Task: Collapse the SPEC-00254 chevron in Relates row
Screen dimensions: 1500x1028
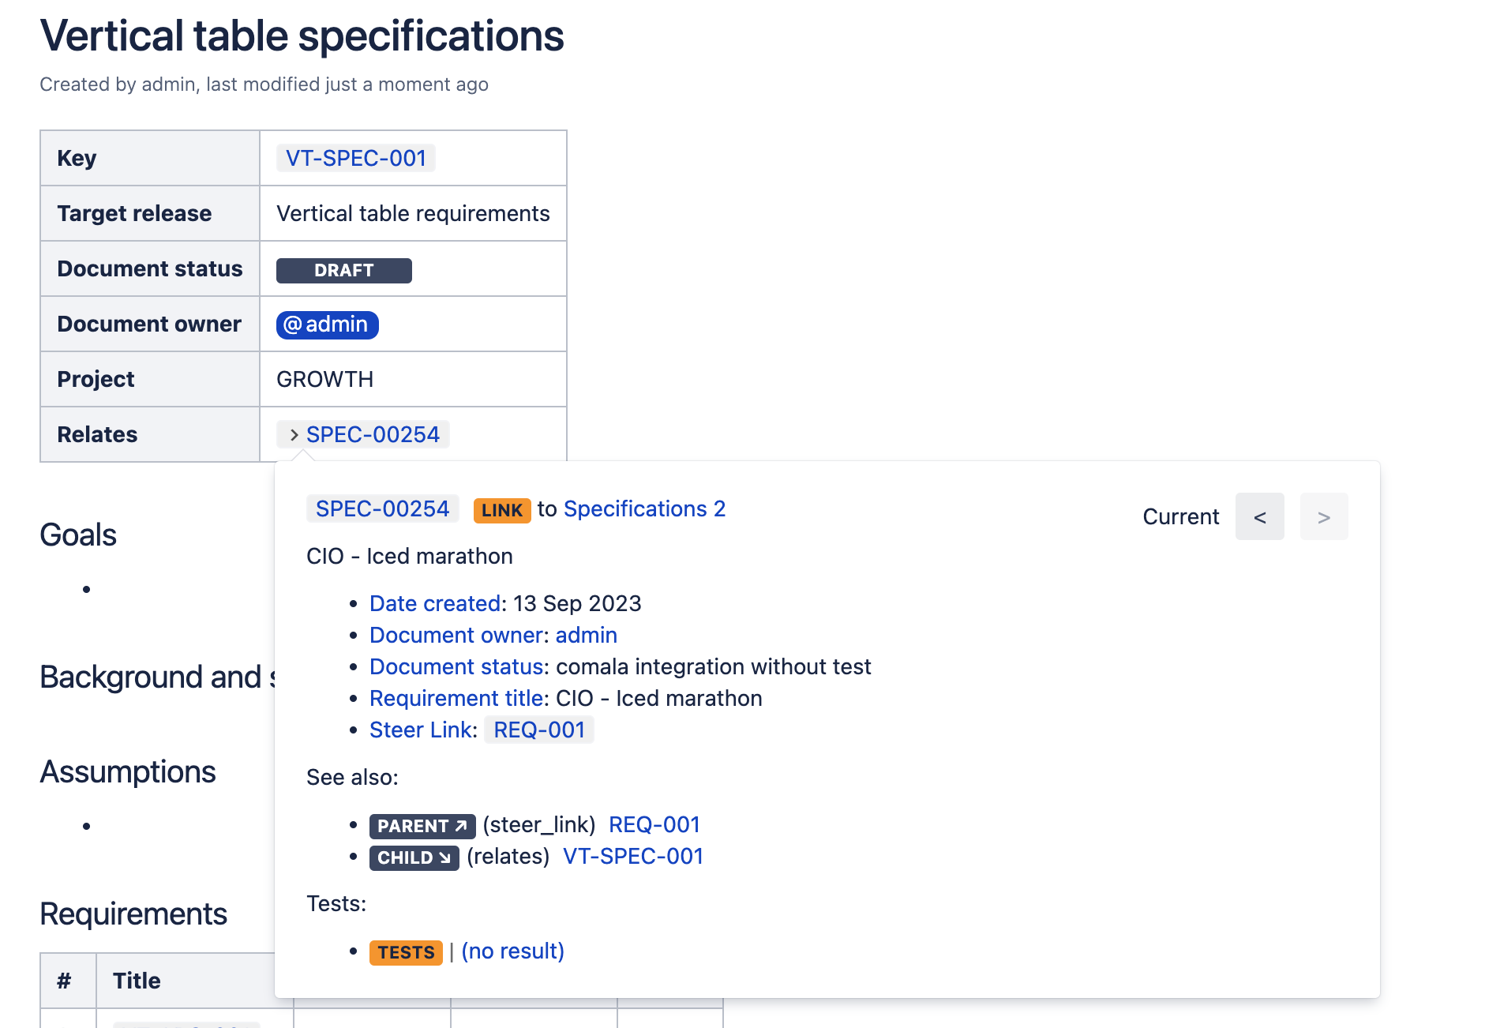Action: 294,435
